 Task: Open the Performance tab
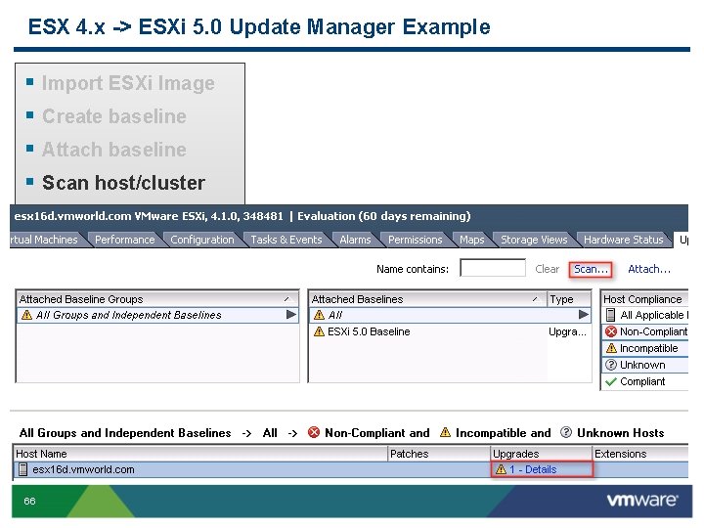124,240
